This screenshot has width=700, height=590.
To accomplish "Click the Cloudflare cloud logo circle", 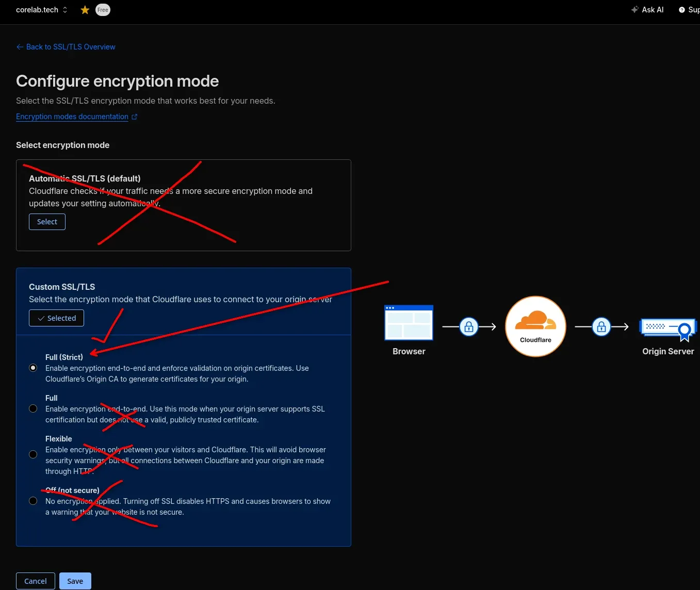I will pos(535,326).
